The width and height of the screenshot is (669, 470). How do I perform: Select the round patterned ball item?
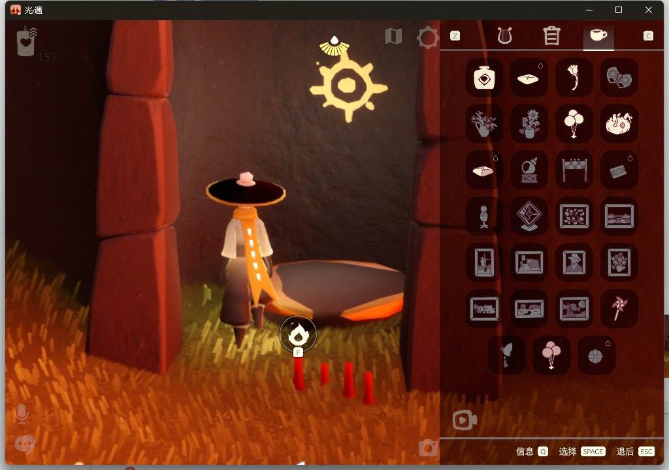596,354
